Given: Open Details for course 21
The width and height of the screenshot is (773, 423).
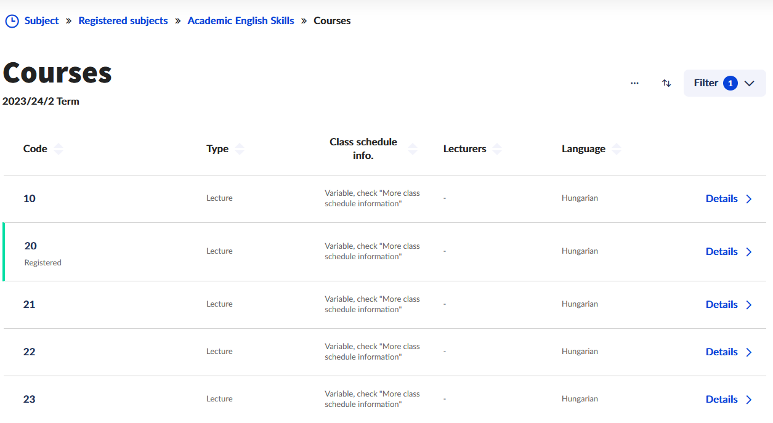Looking at the screenshot, I should pos(721,304).
